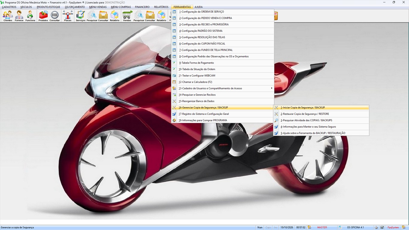Click the MASTER user label in status bar

pyautogui.click(x=322, y=228)
